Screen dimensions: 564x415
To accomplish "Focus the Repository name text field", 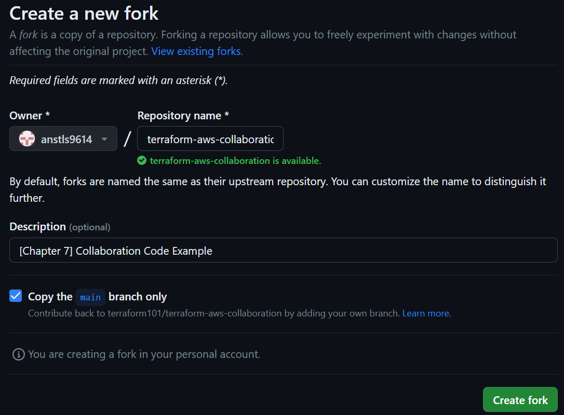I will coord(210,139).
